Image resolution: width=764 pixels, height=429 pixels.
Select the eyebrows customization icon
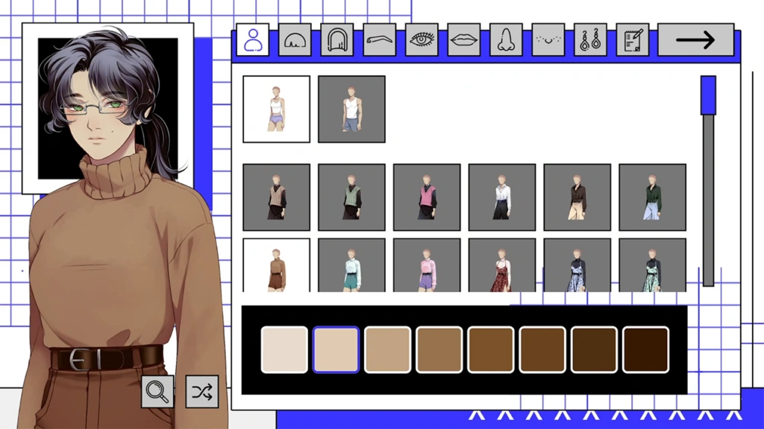(x=379, y=41)
